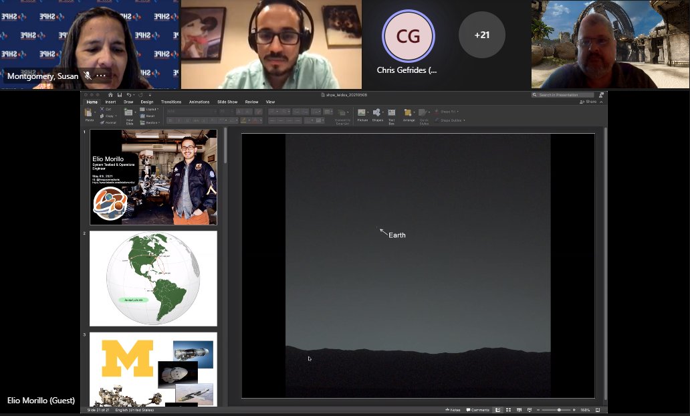Viewport: 690px width, 416px height.
Task: Click the Paste clipboard icon
Action: pos(89,112)
